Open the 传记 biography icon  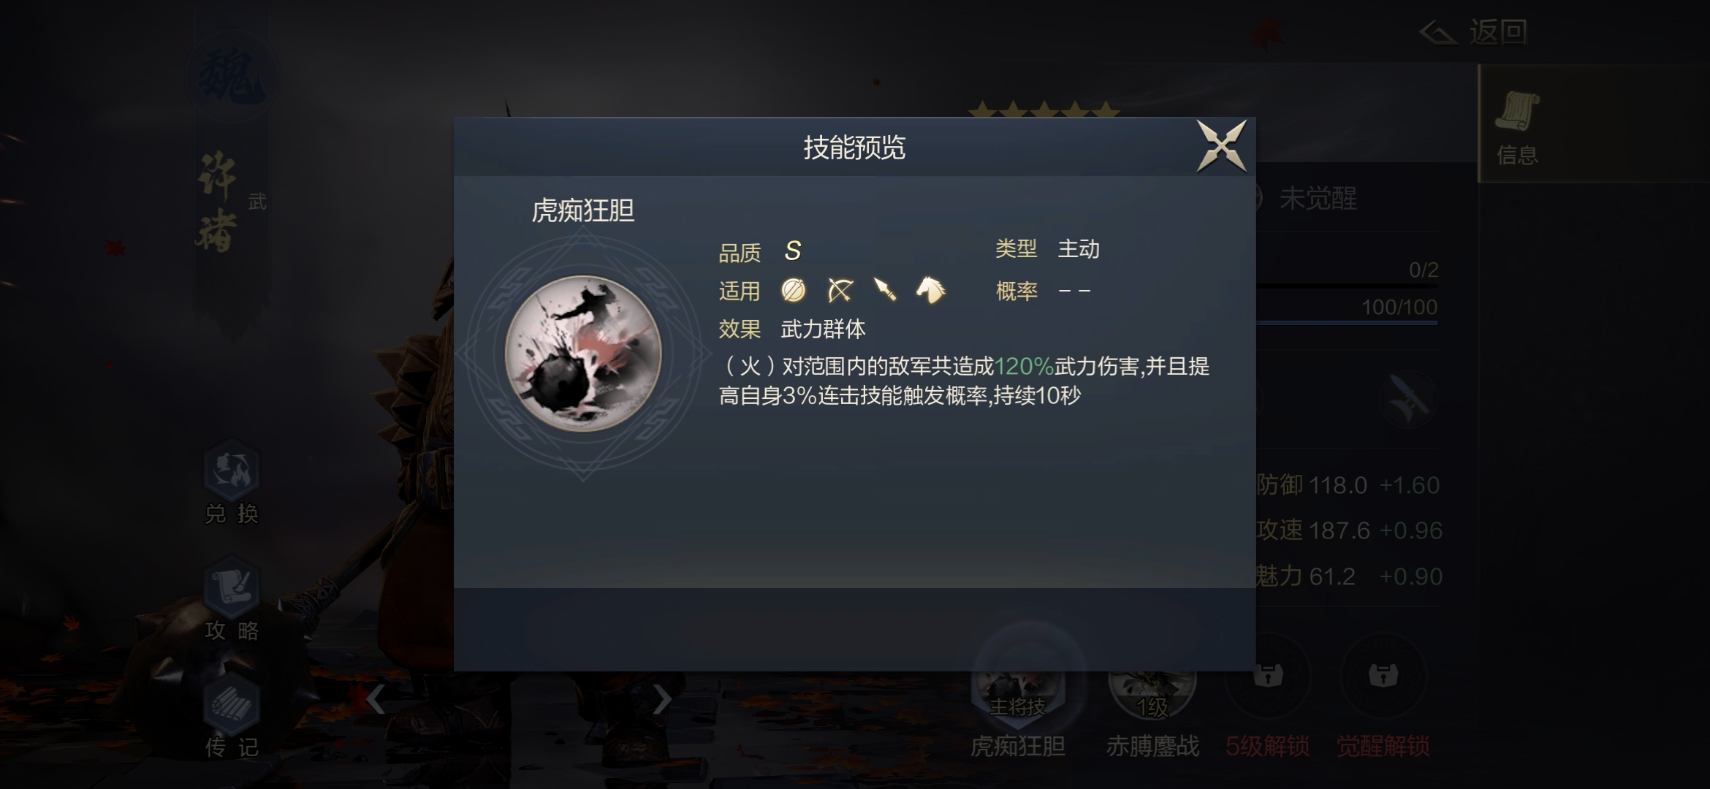pyautogui.click(x=232, y=716)
